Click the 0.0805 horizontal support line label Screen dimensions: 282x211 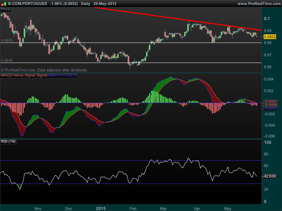coord(6,40)
